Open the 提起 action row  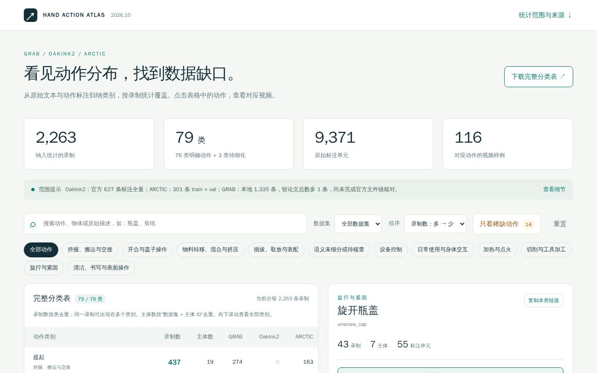coord(171,361)
